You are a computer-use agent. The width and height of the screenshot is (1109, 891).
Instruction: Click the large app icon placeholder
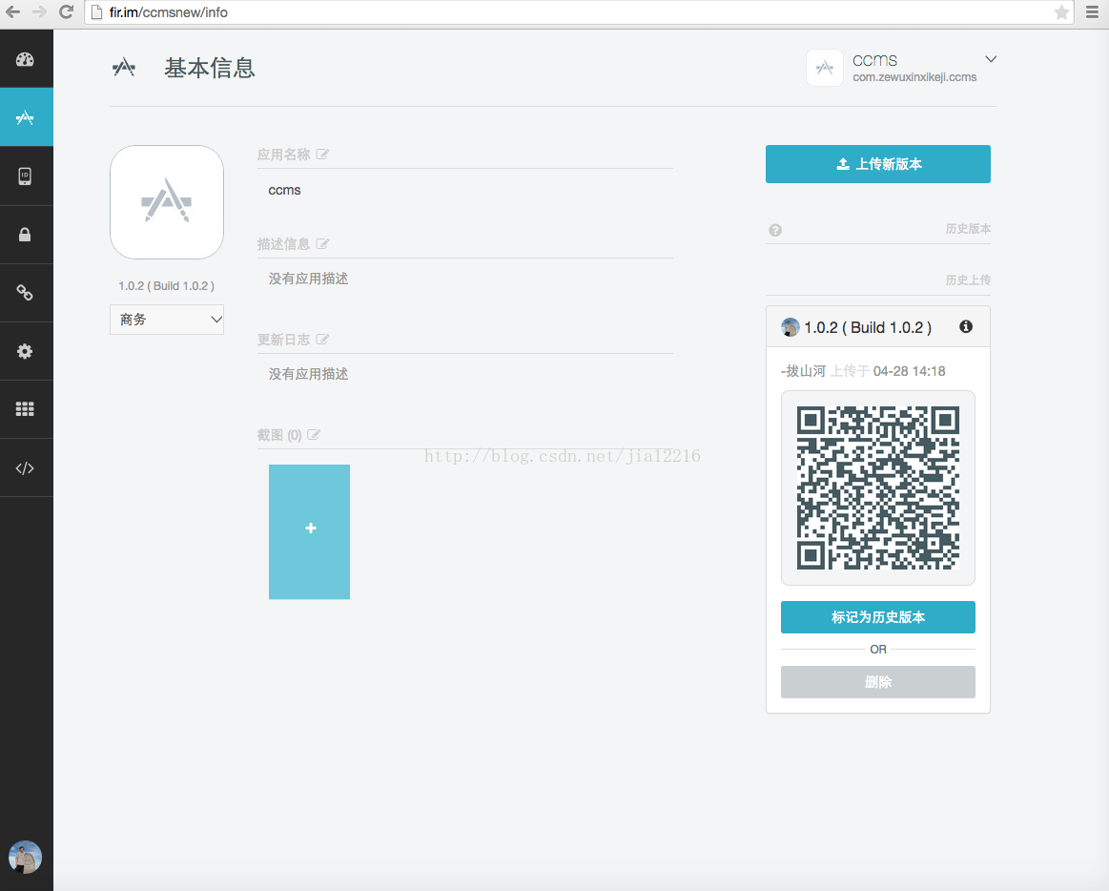pyautogui.click(x=167, y=202)
